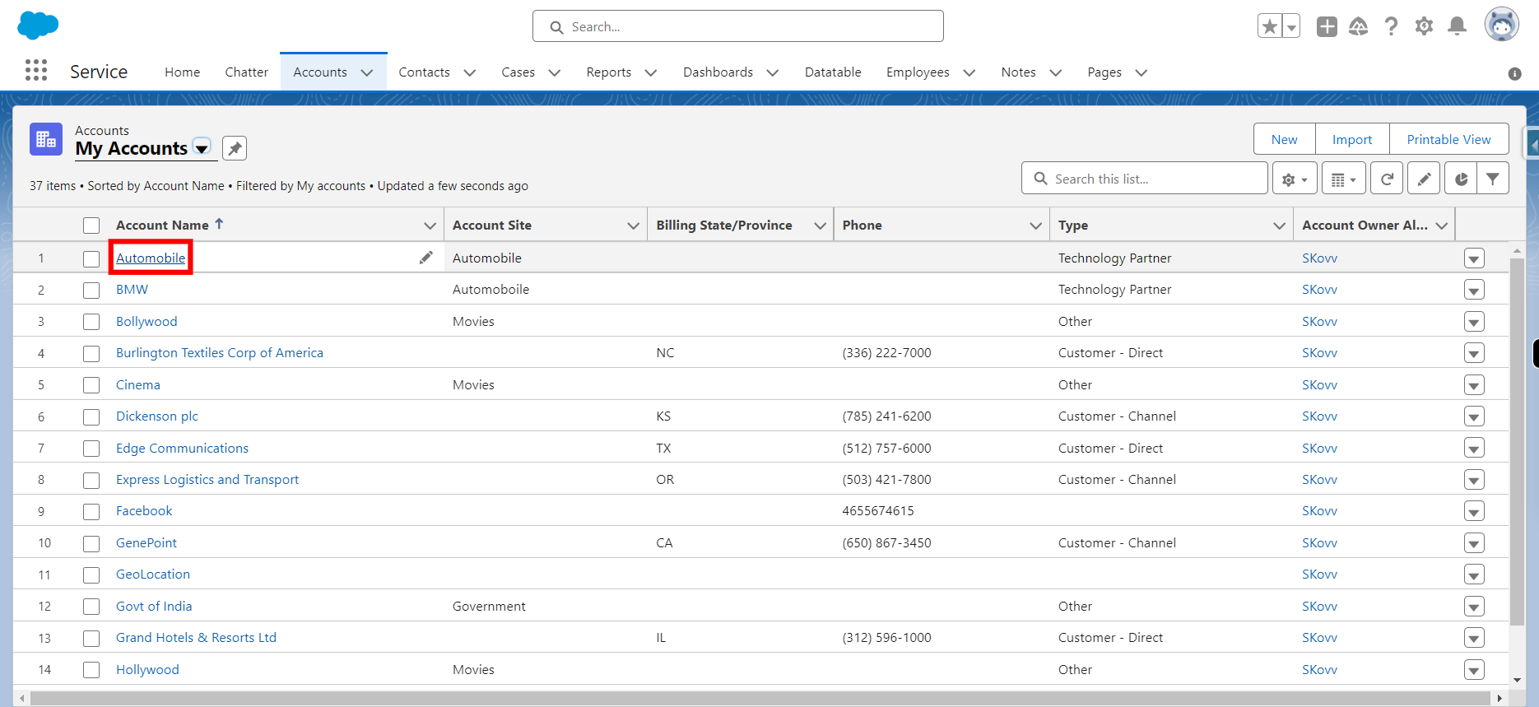This screenshot has width=1539, height=707.
Task: Open the user profile avatar
Action: point(1502,25)
